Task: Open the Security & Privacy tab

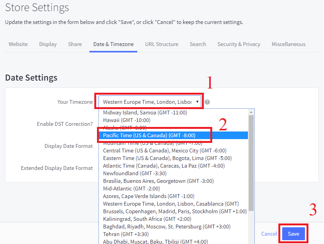Action: coord(239,44)
